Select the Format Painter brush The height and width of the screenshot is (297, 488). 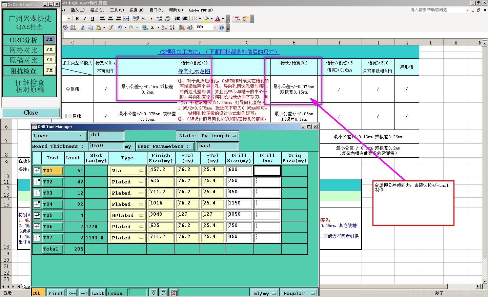point(110,27)
